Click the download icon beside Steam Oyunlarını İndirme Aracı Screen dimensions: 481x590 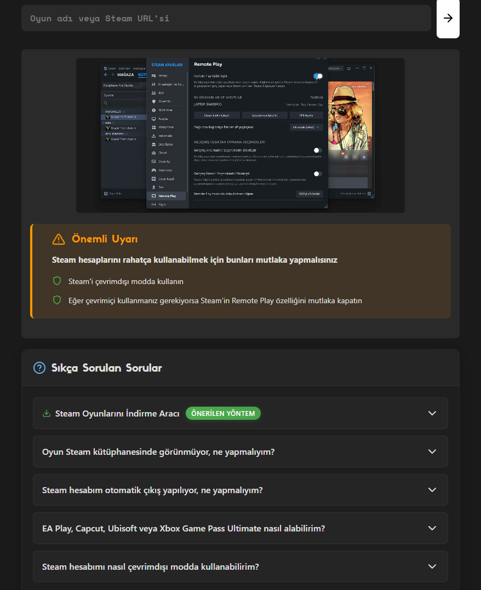tap(47, 413)
